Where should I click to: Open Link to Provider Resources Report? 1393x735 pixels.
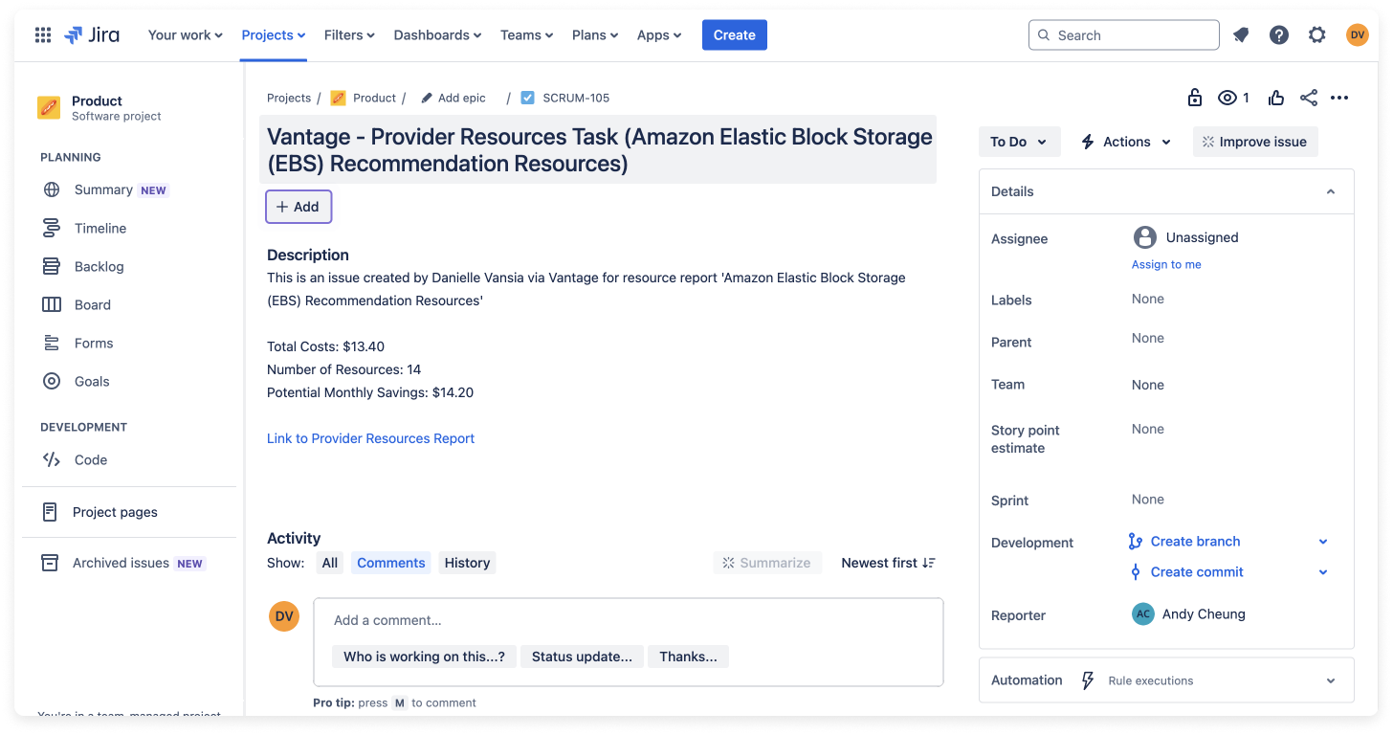371,438
